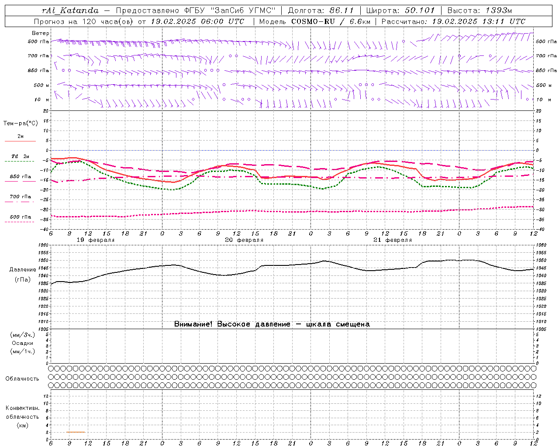Click the Ветер wind panel title
559x447 pixels.
(x=40, y=33)
